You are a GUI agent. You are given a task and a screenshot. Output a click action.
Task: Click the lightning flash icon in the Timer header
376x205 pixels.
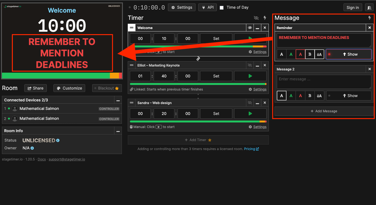pos(265,18)
